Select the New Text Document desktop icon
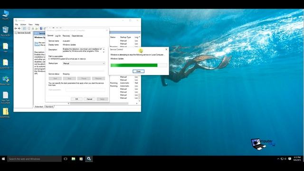 (6, 98)
